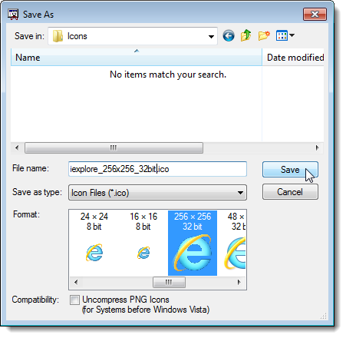
Task: Click the Format list scroll left arrow
Action: pyautogui.click(x=76, y=282)
